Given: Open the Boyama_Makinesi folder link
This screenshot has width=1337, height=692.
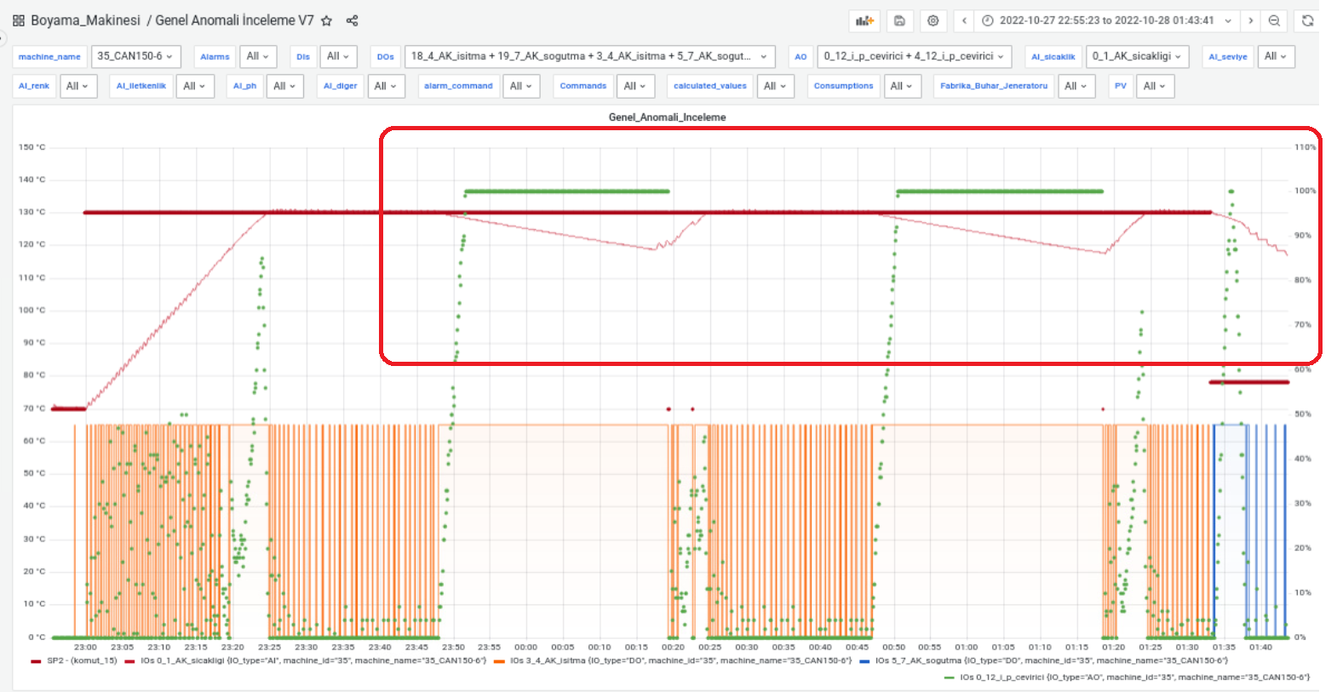Looking at the screenshot, I should (x=85, y=20).
